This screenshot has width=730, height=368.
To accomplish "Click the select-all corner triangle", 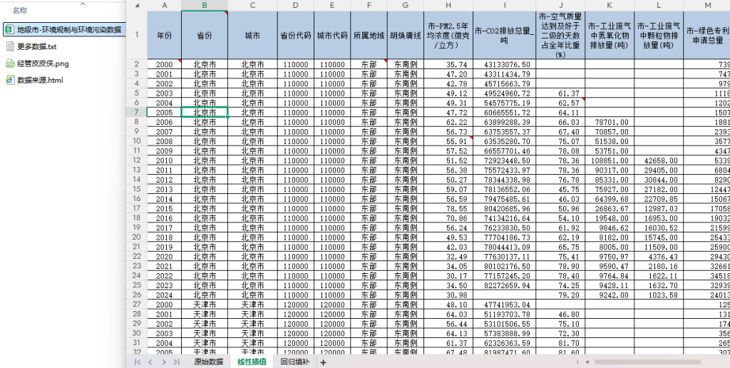I will click(x=138, y=6).
